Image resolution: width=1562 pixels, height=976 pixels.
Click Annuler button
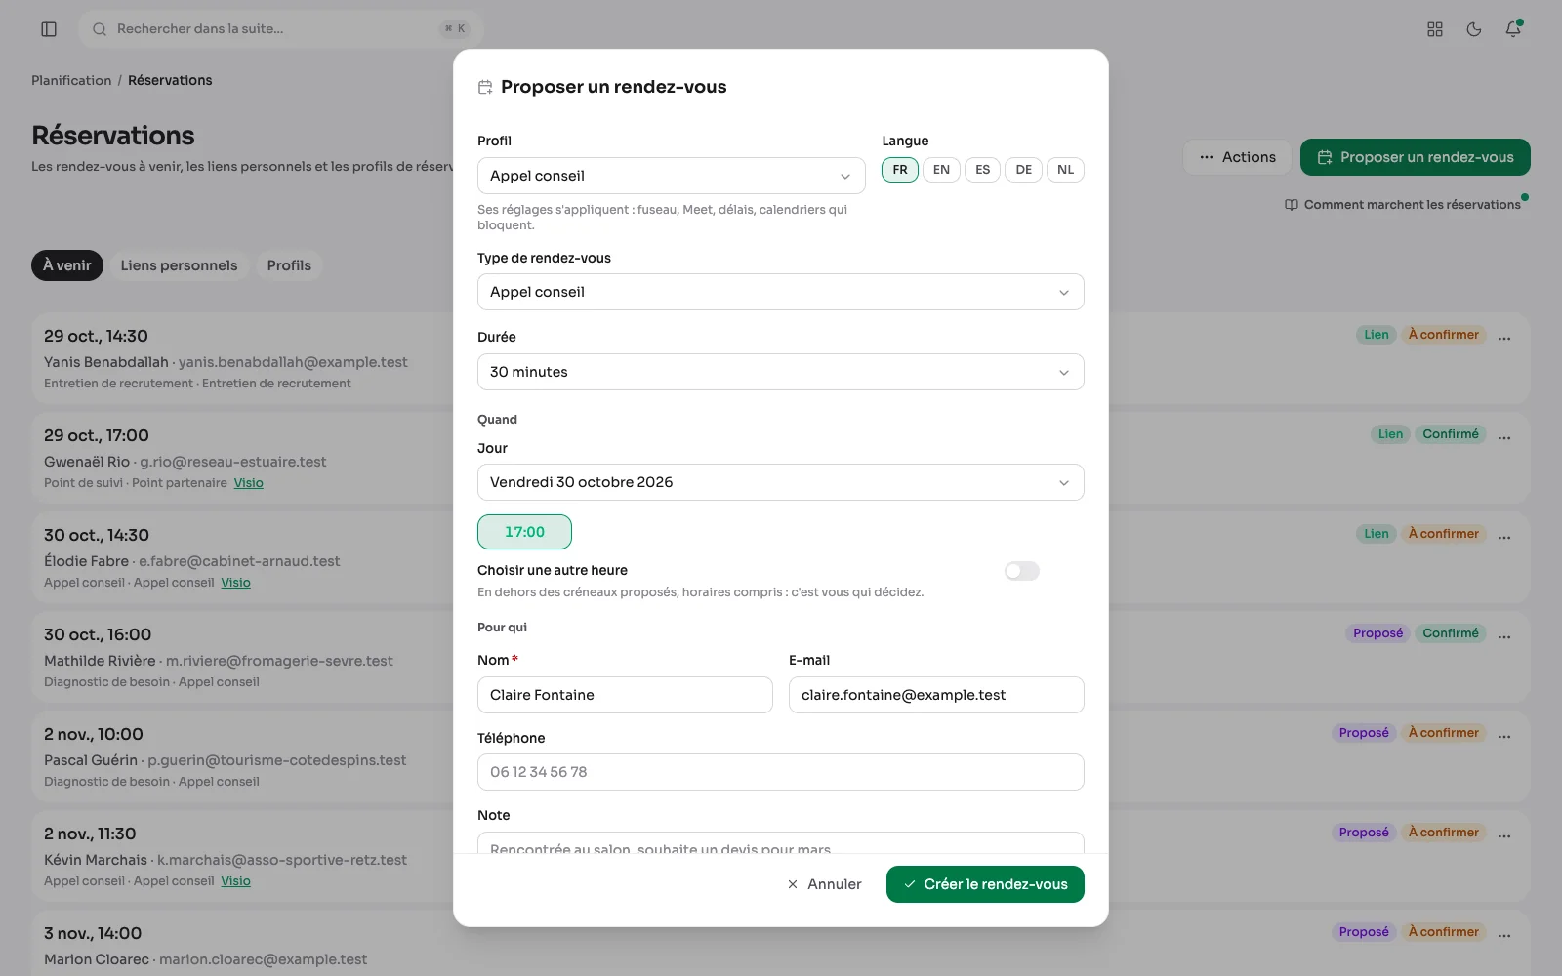[824, 884]
